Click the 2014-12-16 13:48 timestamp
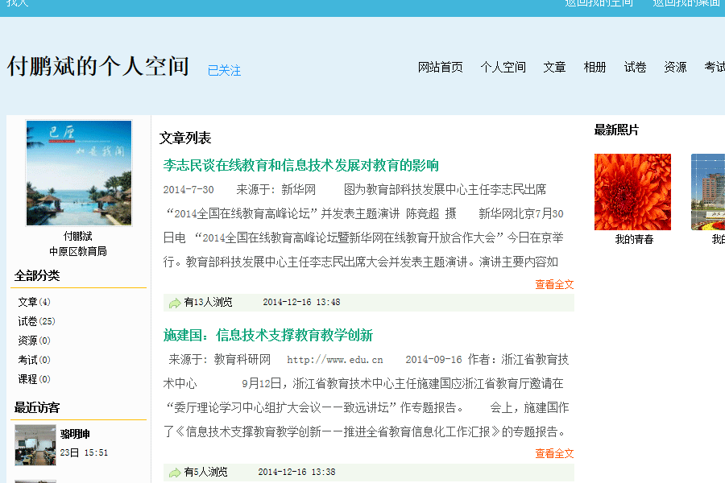The image size is (725, 483). 301,303
